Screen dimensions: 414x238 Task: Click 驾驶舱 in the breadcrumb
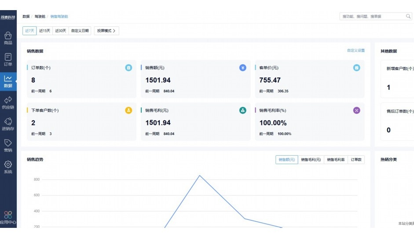(x=39, y=16)
